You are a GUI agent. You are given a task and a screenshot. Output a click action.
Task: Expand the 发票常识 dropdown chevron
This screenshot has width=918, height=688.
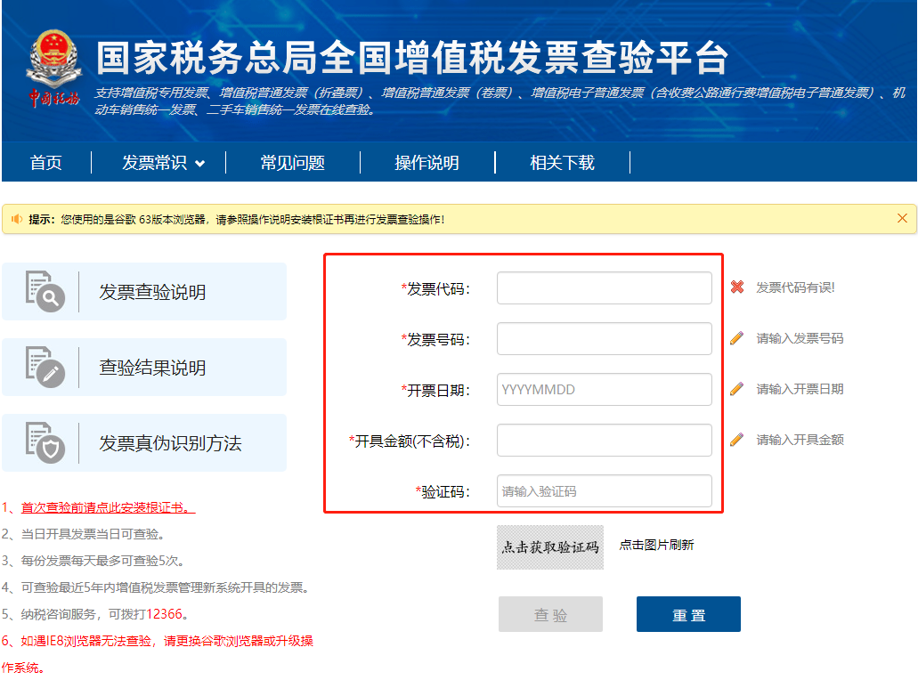pos(199,164)
